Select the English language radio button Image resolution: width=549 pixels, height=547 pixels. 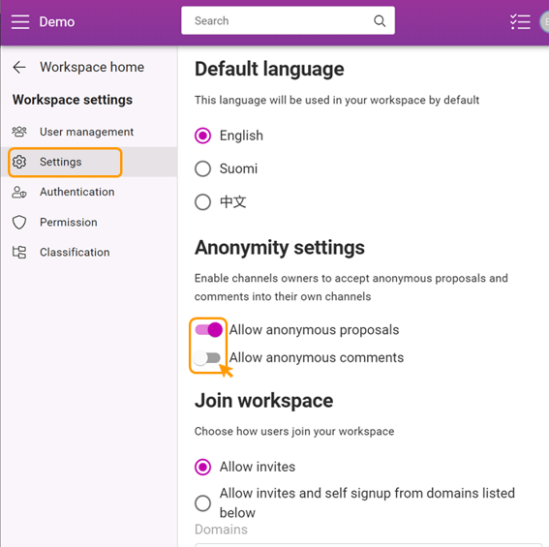click(x=202, y=136)
